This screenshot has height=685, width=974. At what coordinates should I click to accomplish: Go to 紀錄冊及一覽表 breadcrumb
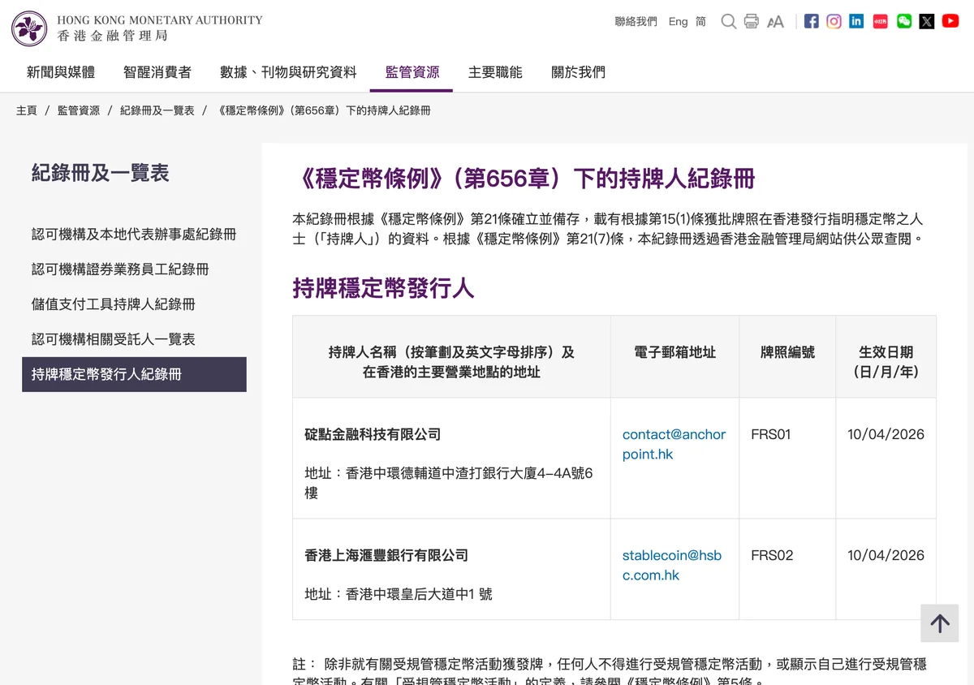(x=157, y=110)
